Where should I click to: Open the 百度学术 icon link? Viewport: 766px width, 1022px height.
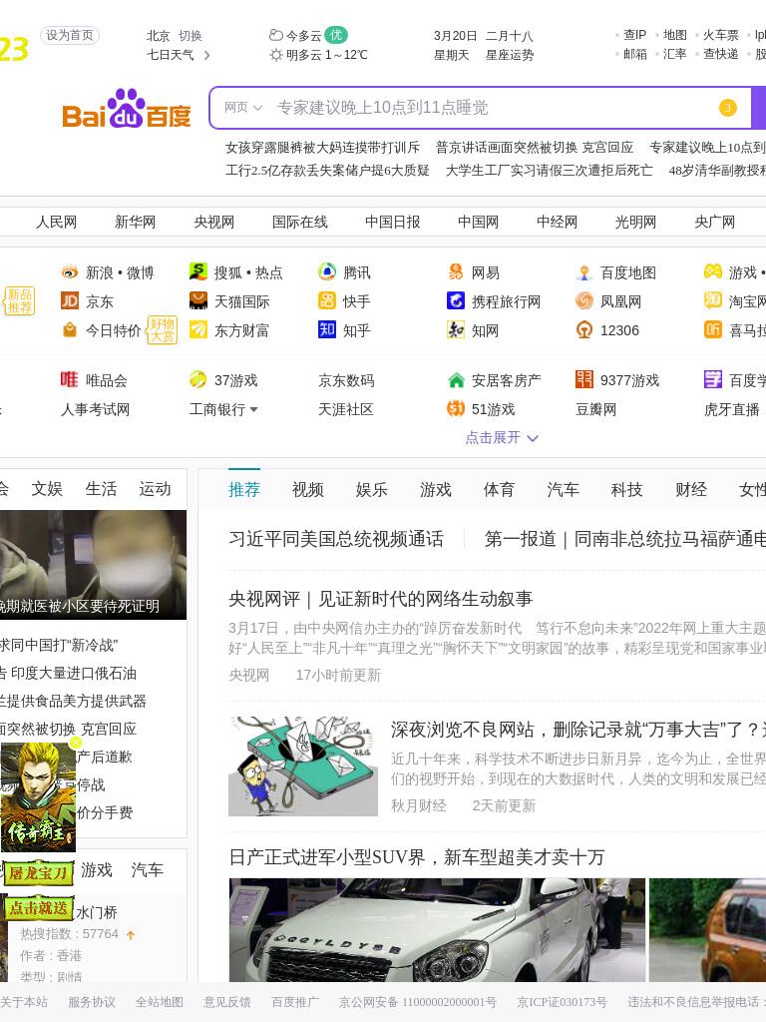[x=712, y=379]
